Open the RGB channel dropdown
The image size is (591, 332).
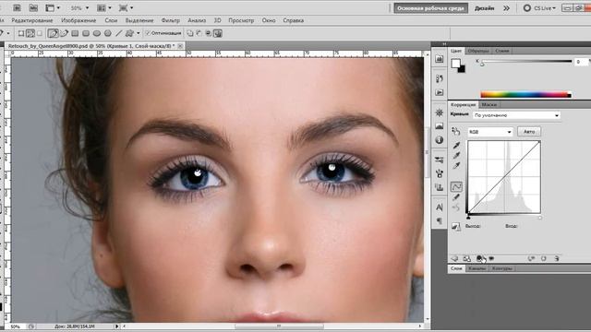click(x=490, y=132)
